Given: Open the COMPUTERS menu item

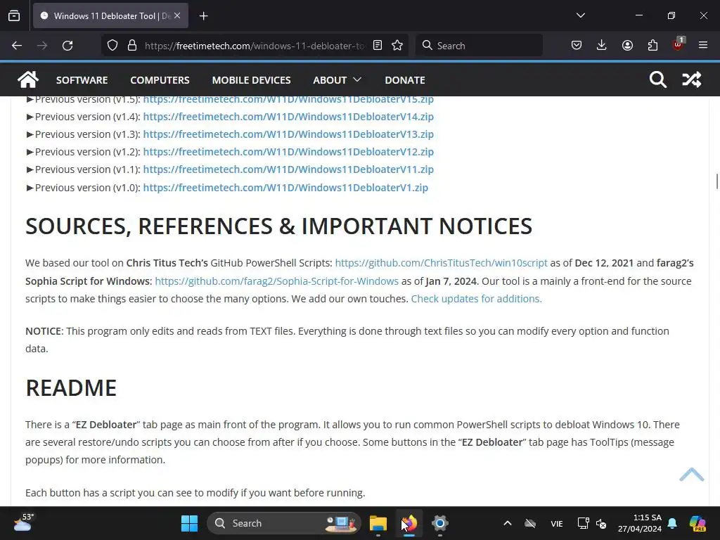Looking at the screenshot, I should 160,80.
